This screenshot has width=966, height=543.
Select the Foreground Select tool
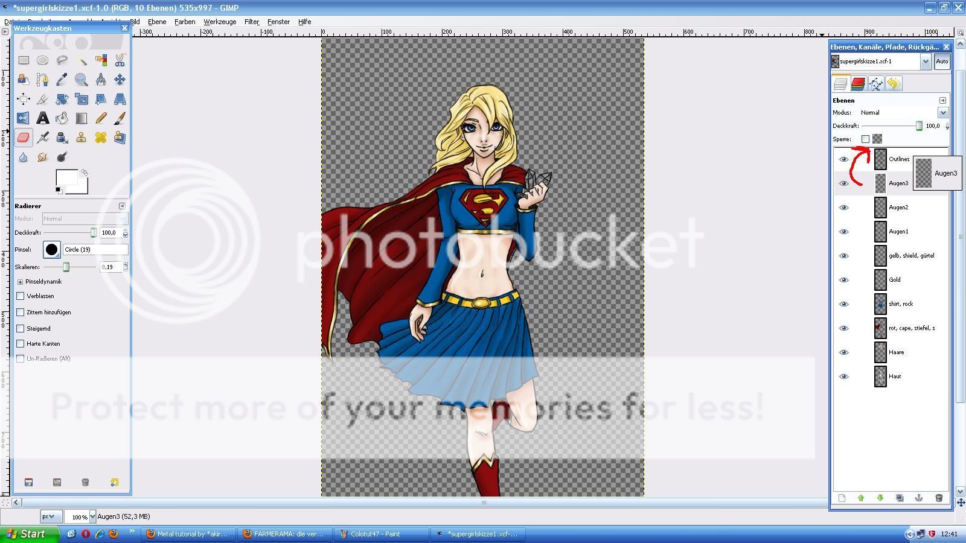(x=24, y=80)
